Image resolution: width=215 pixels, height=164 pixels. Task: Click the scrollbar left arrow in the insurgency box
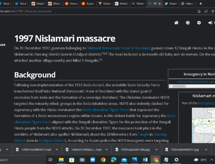[x=170, y=86]
